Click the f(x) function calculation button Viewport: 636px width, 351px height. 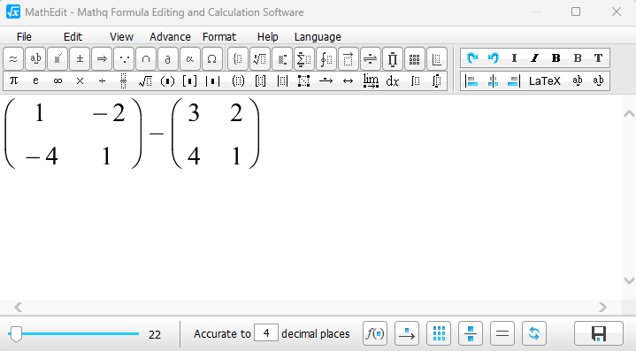coord(375,333)
